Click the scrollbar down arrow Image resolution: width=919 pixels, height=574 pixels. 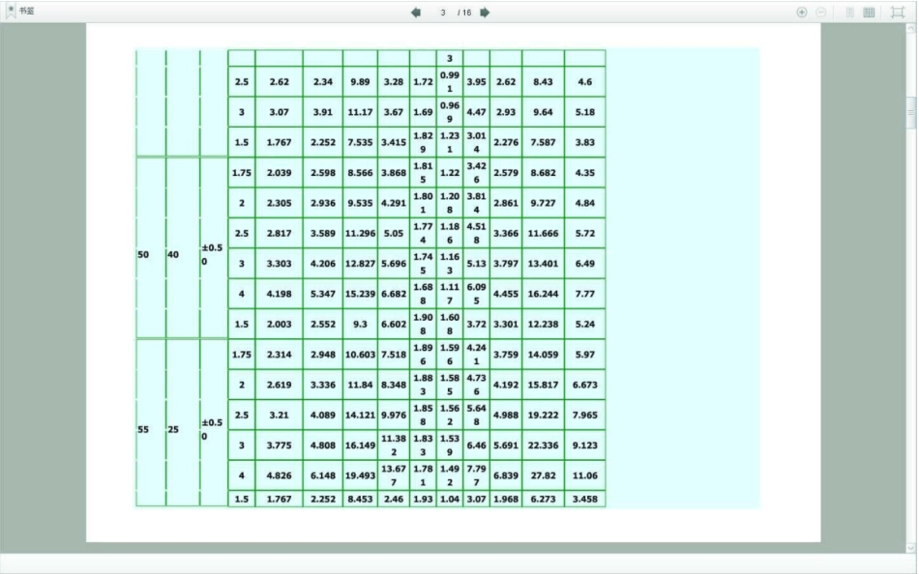(911, 548)
